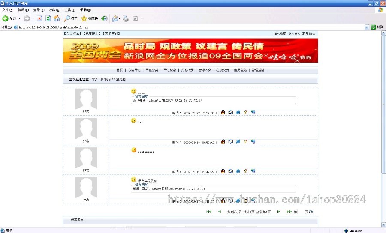Open 心情日记 in the site navigation
This screenshot has width=386, height=233.
click(x=134, y=70)
